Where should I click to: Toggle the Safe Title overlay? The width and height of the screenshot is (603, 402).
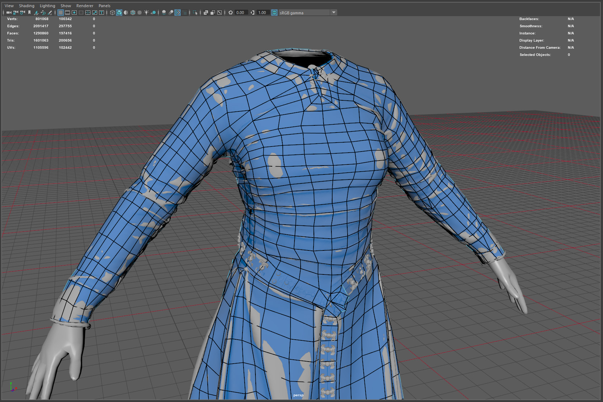click(x=102, y=13)
